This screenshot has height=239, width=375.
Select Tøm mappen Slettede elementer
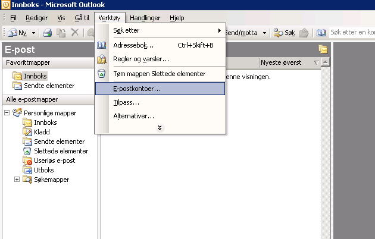[160, 74]
